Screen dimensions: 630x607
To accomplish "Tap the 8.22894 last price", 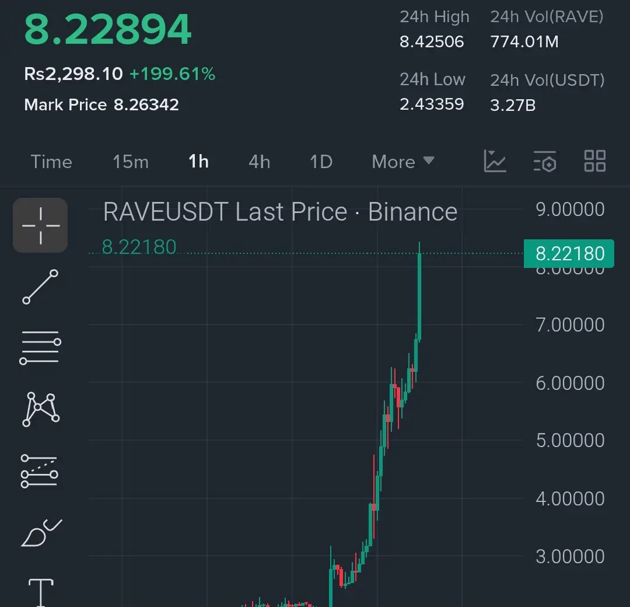I will click(x=108, y=29).
